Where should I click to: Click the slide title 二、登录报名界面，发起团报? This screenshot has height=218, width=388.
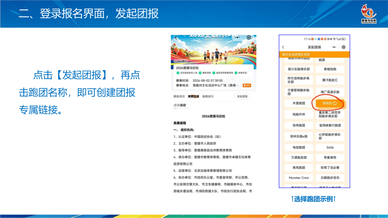[x=88, y=14]
